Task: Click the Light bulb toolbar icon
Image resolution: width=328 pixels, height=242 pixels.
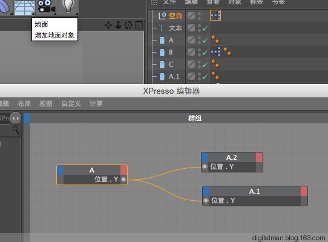Action: point(68,7)
